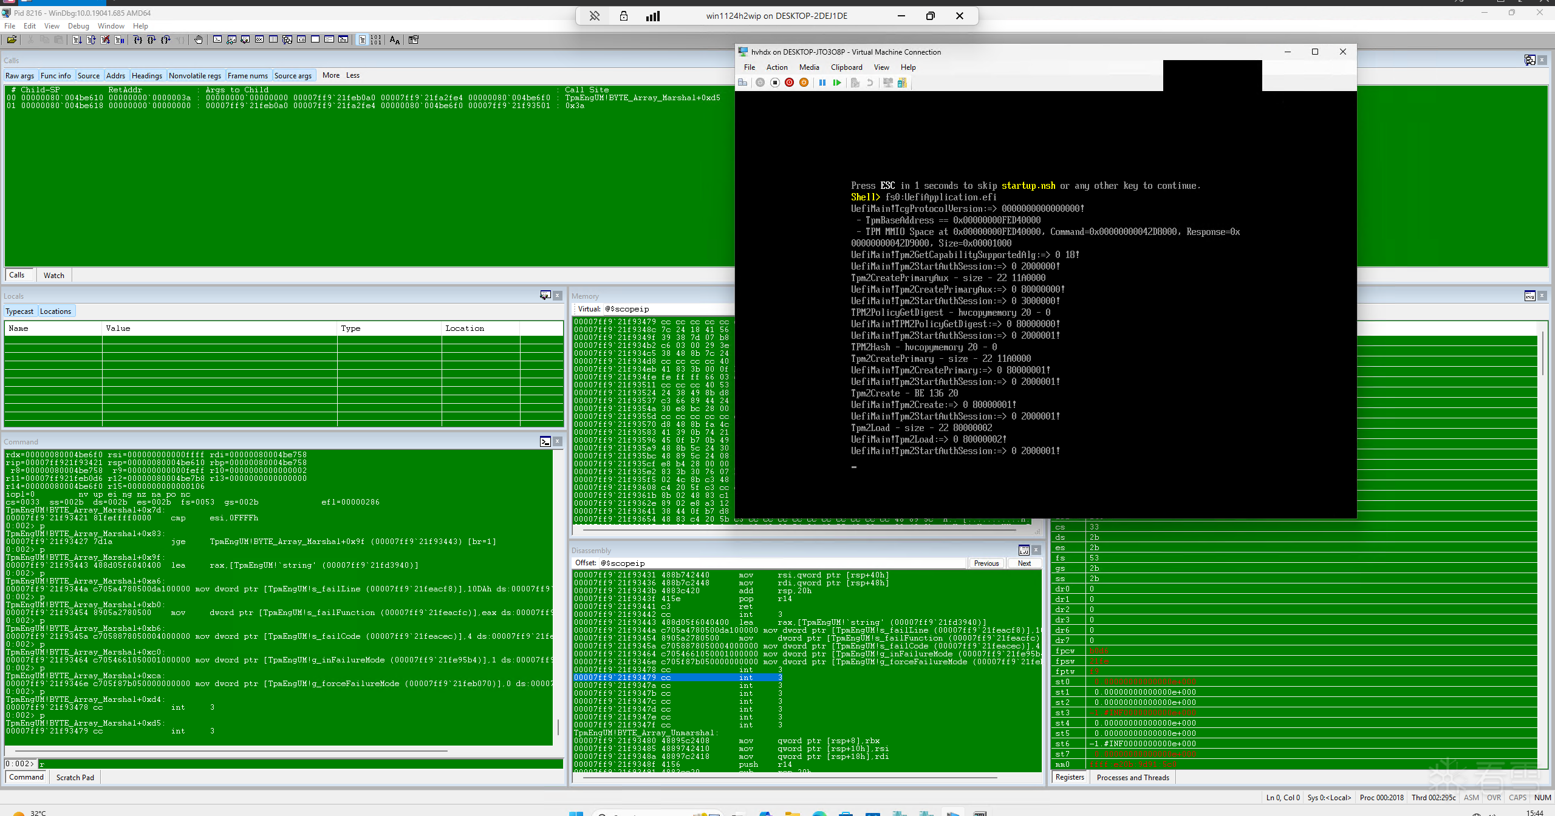Click the VM Turn Off stop icon

point(775,83)
